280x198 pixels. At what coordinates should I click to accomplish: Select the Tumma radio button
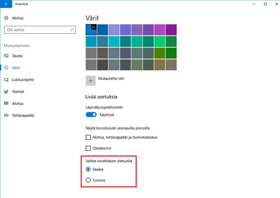click(x=88, y=180)
